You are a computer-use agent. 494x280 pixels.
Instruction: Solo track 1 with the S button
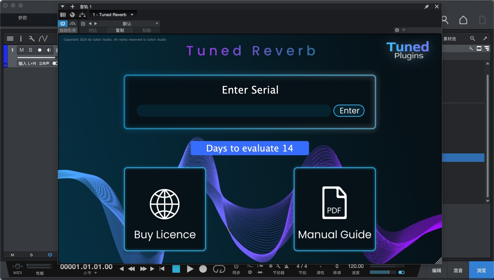(30, 50)
